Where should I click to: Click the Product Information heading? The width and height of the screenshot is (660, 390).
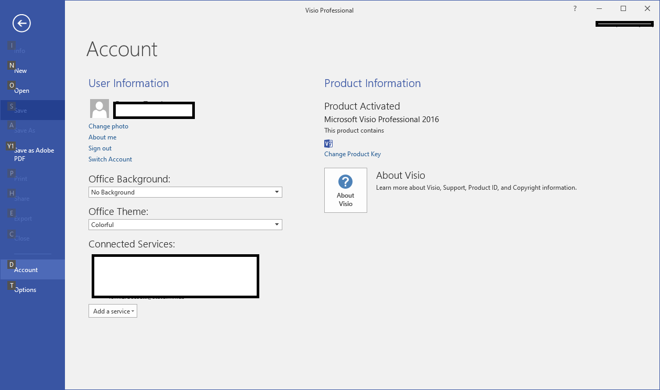(x=372, y=83)
